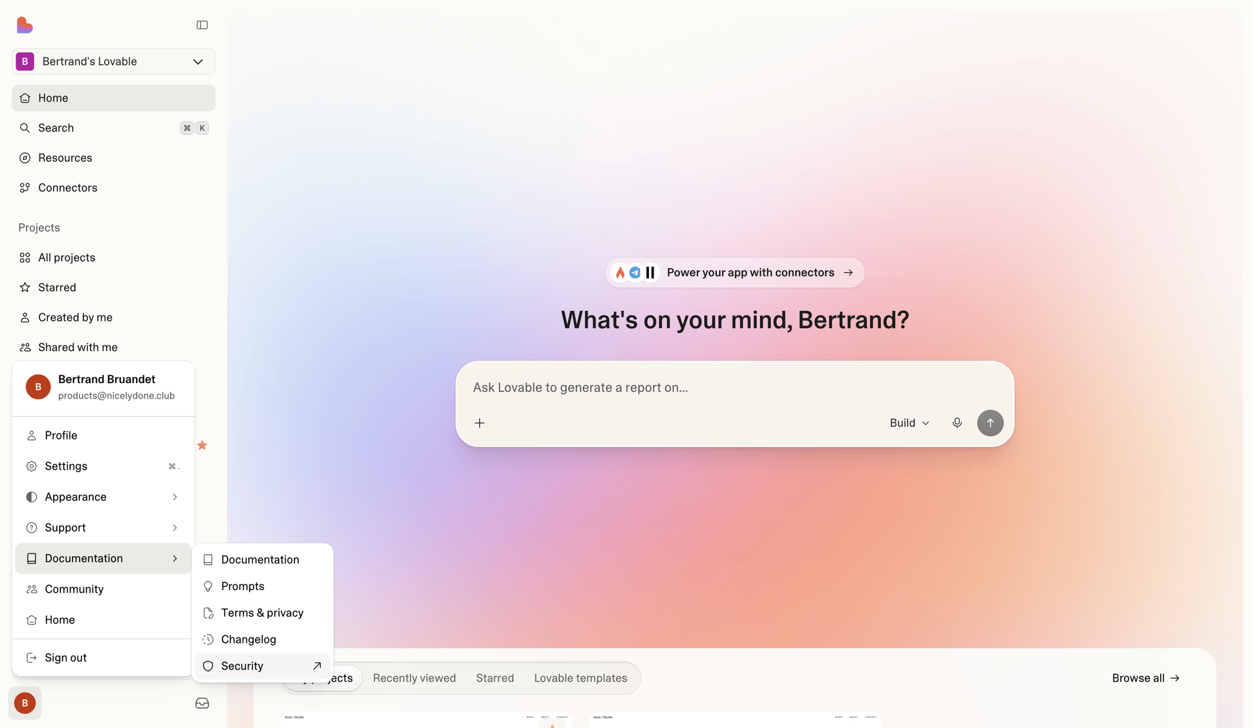Click the orange star icon
Screen dimensions: 1253x728
pyautogui.click(x=202, y=445)
